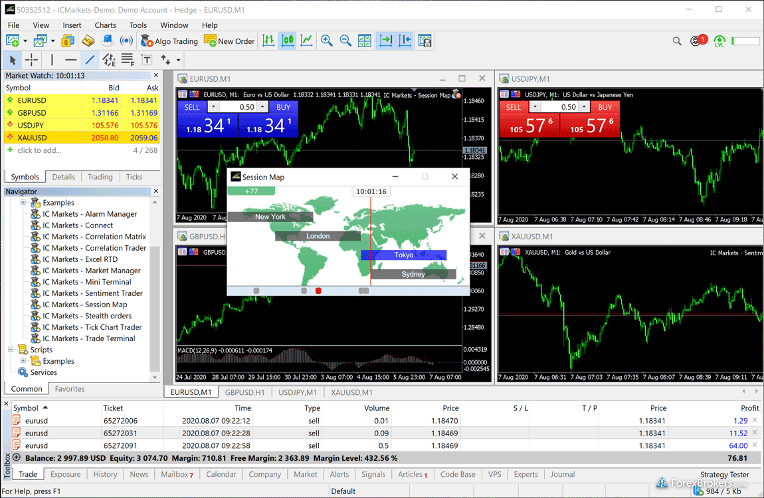Image resolution: width=764 pixels, height=498 pixels.
Task: Decrease USDJPY trade volume with down arrow
Action: [535, 107]
